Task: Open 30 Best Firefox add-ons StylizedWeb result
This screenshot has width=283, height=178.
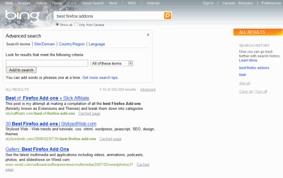Action: 51,124
